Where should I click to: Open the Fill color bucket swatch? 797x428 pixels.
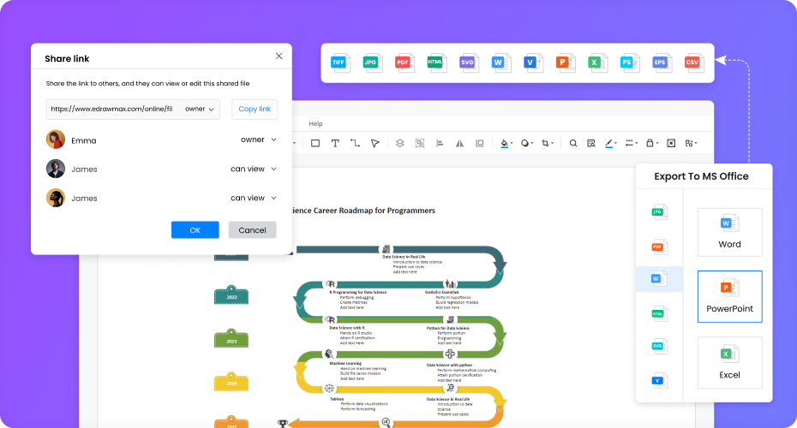(x=504, y=143)
